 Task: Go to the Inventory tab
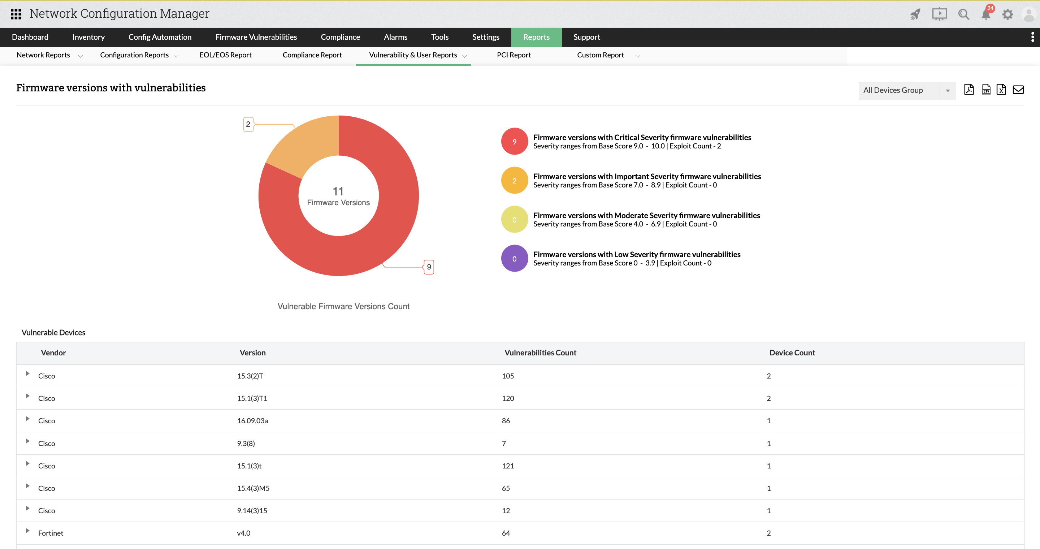pyautogui.click(x=88, y=37)
